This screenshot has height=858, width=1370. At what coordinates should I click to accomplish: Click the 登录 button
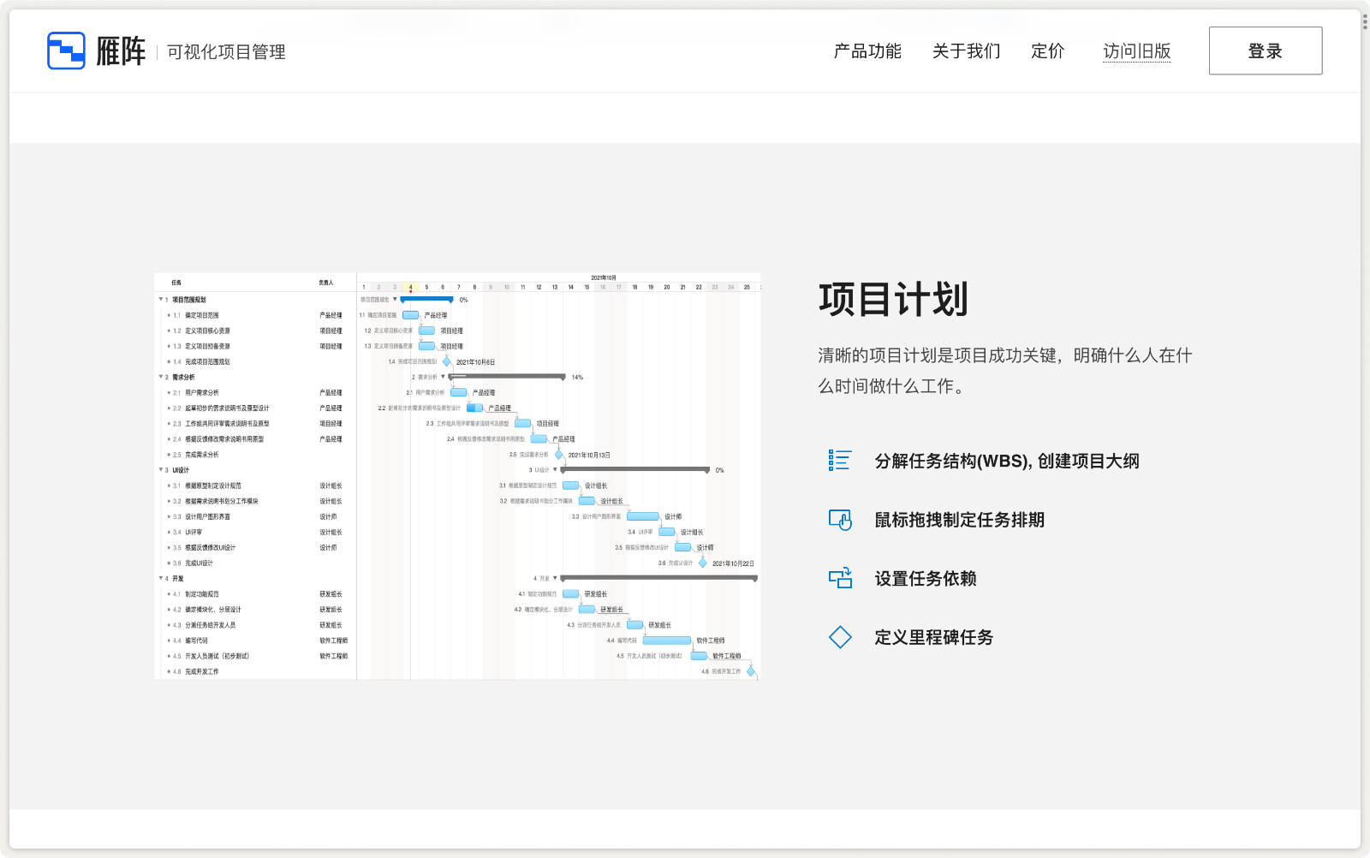tap(1265, 51)
